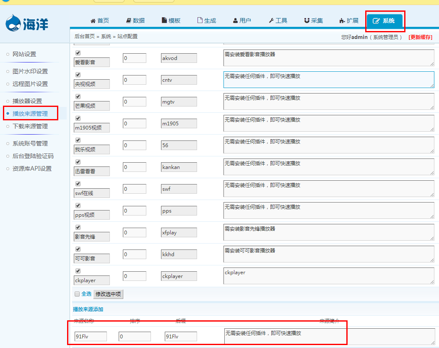Click the new source description textarea

[330, 337]
